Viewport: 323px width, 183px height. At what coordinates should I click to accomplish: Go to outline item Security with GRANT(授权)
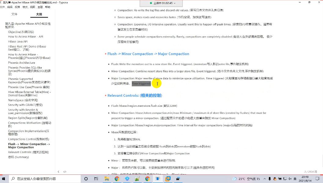(25, 105)
